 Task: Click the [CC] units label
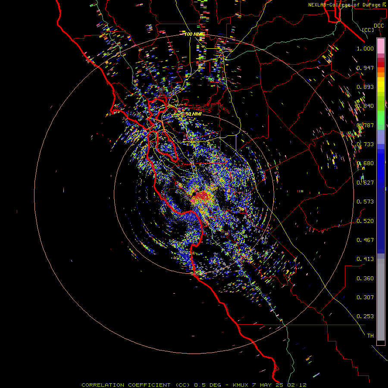[368, 30]
